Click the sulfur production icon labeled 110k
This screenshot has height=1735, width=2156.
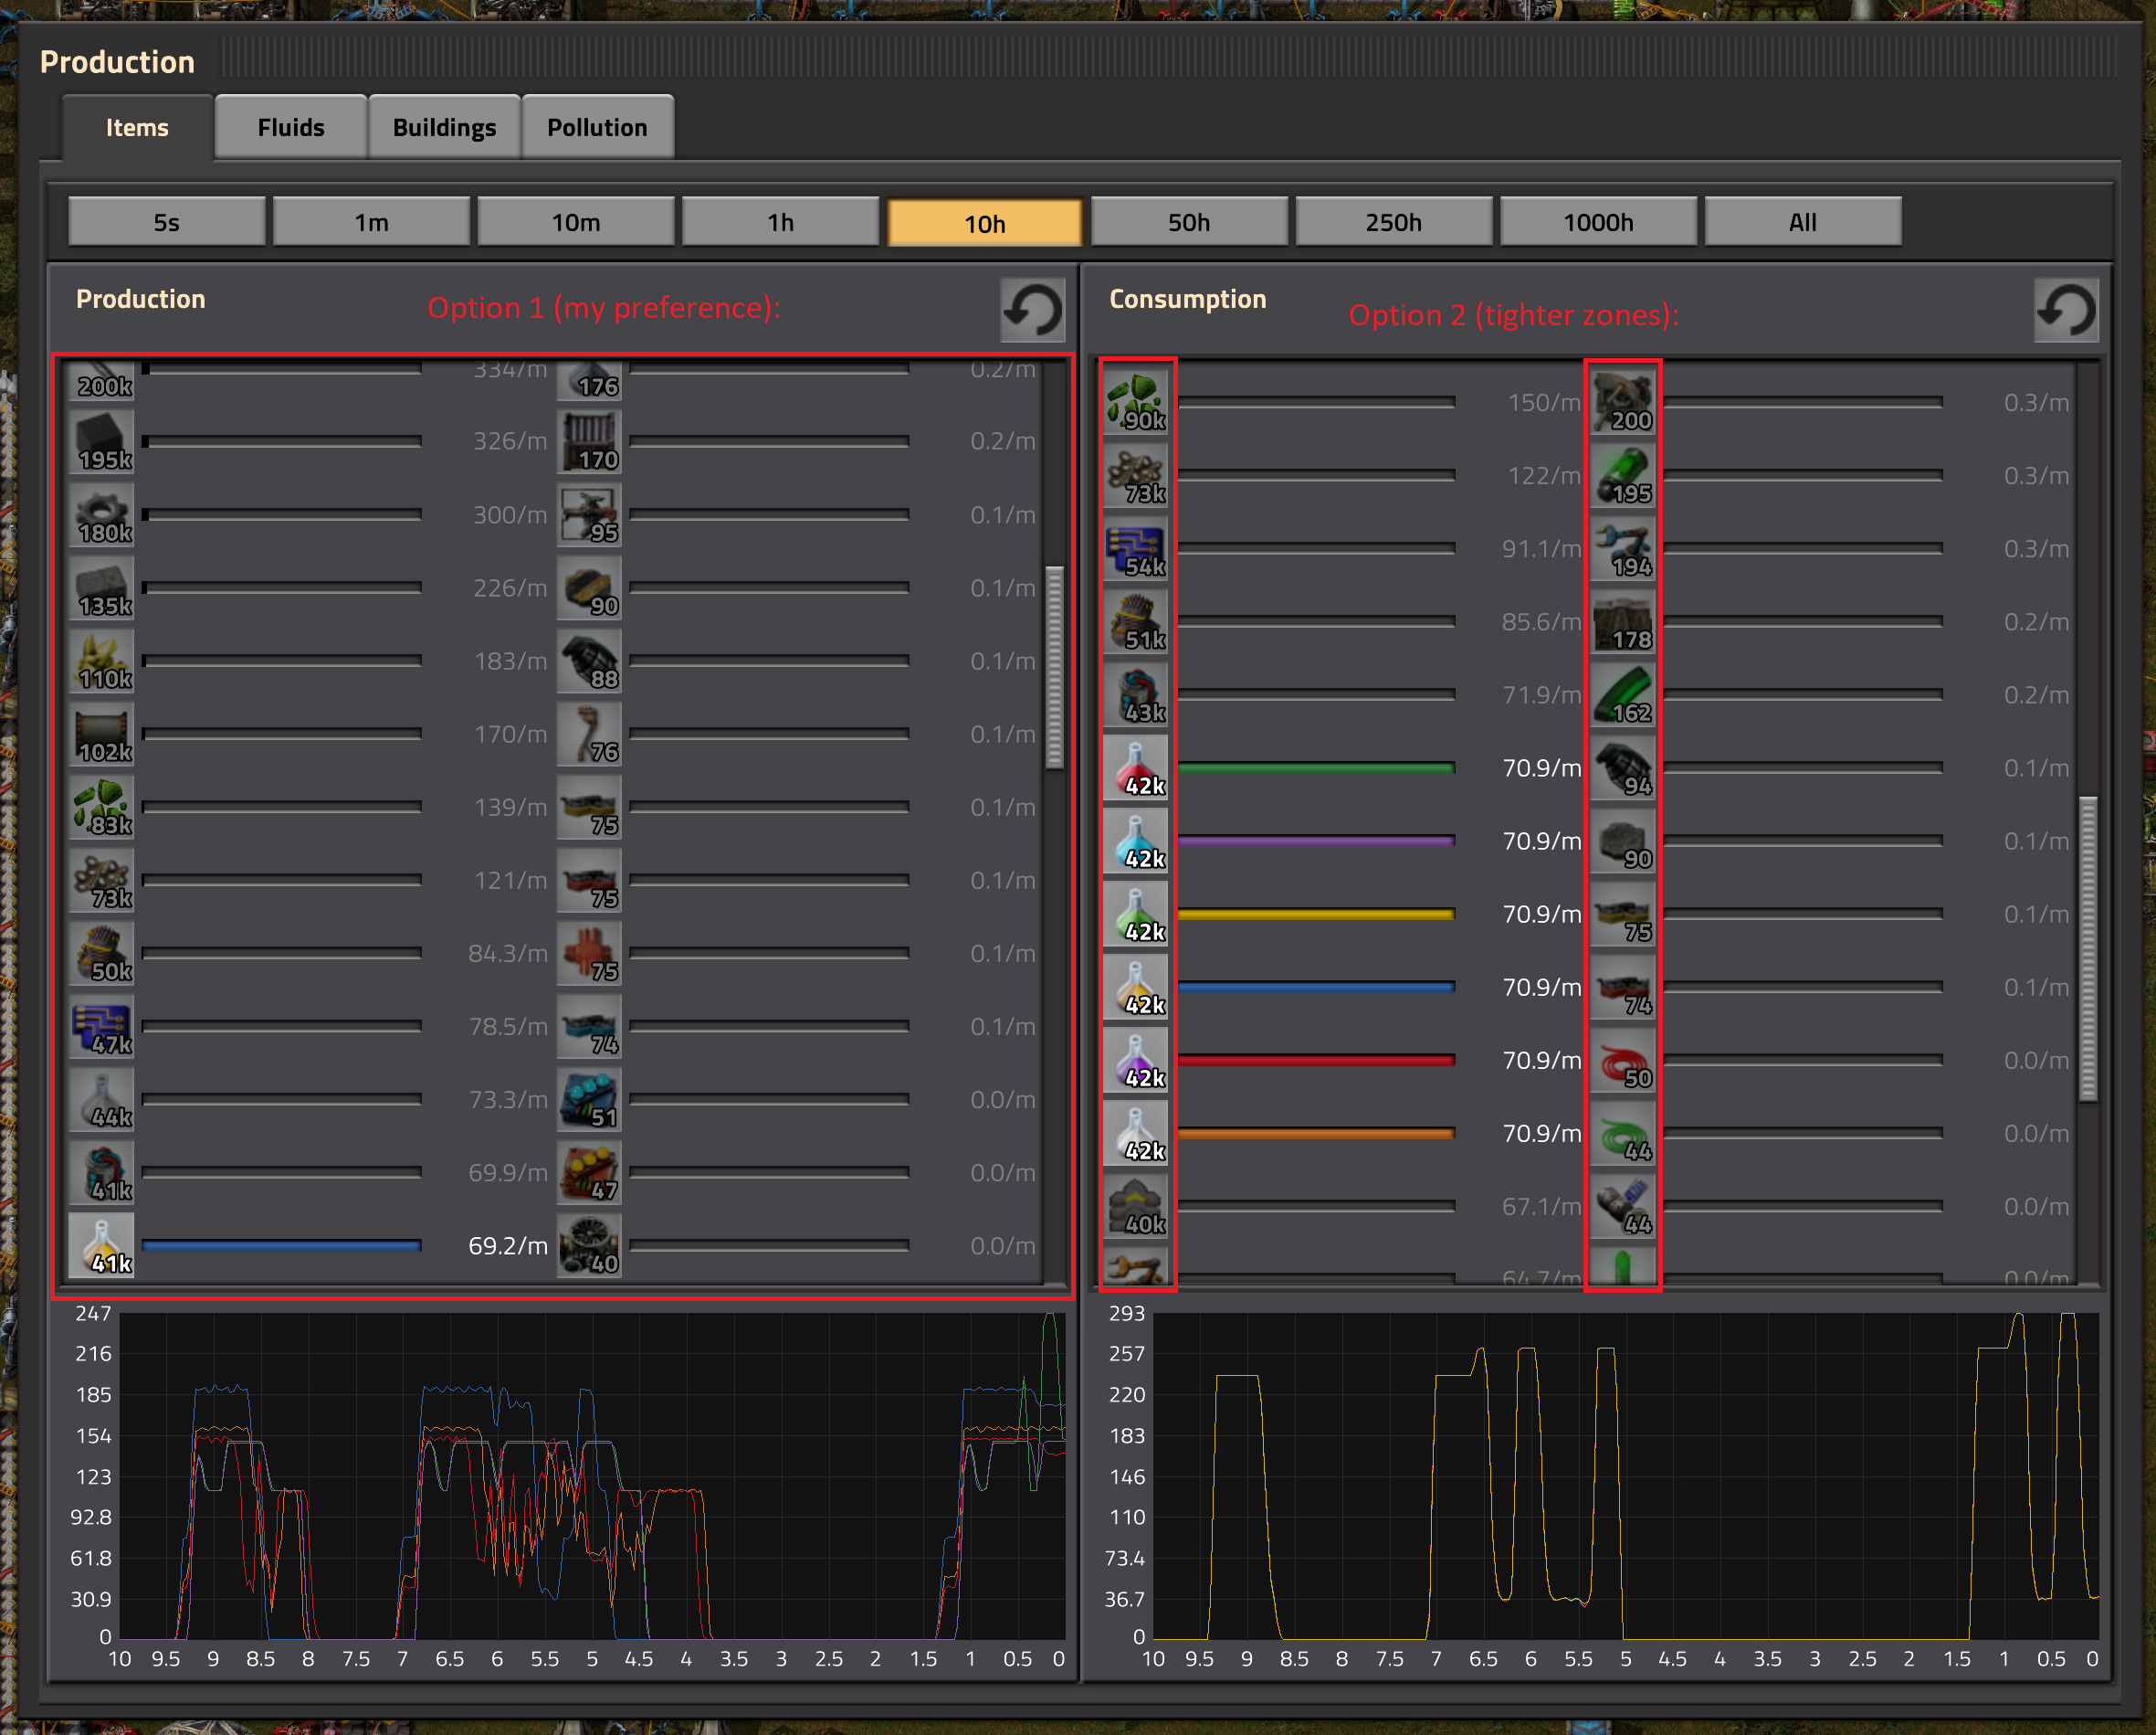(x=102, y=661)
